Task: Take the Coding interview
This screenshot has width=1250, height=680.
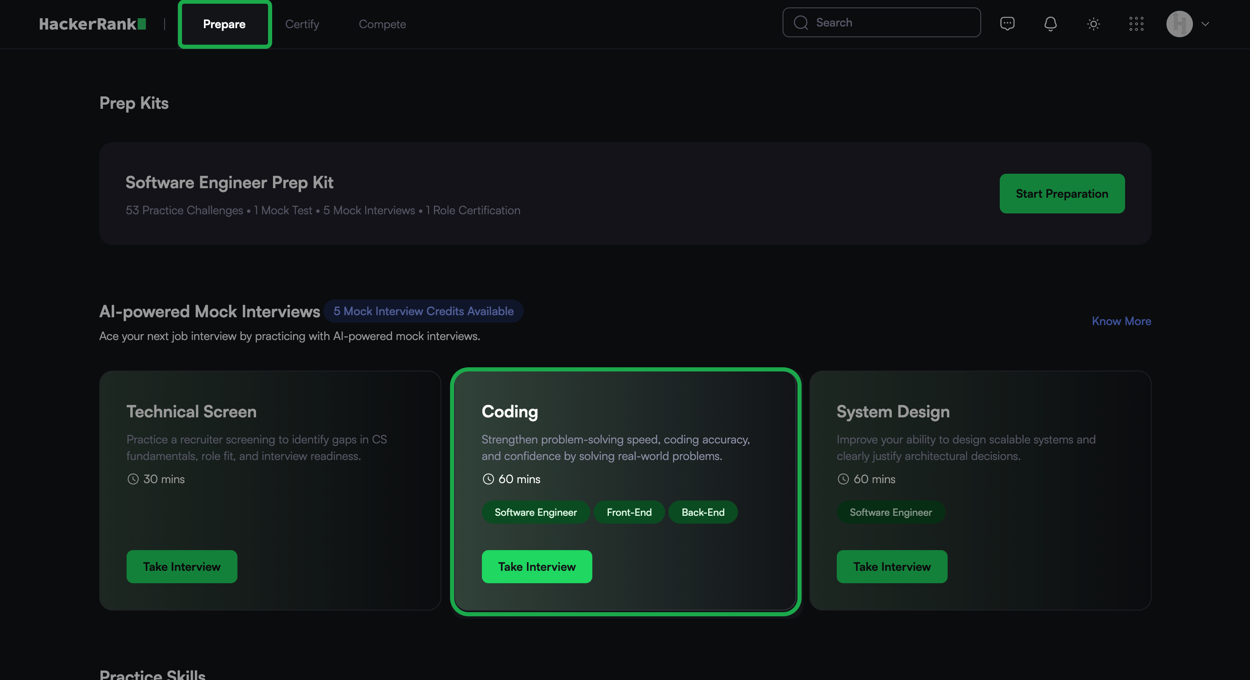Action: coord(536,566)
